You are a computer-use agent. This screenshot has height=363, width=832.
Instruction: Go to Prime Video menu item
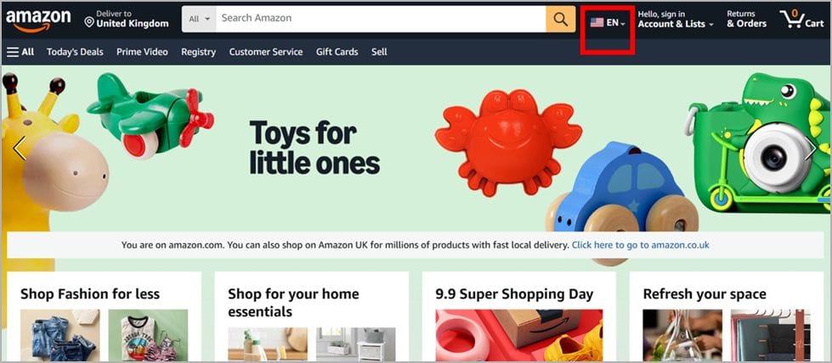[x=142, y=52]
